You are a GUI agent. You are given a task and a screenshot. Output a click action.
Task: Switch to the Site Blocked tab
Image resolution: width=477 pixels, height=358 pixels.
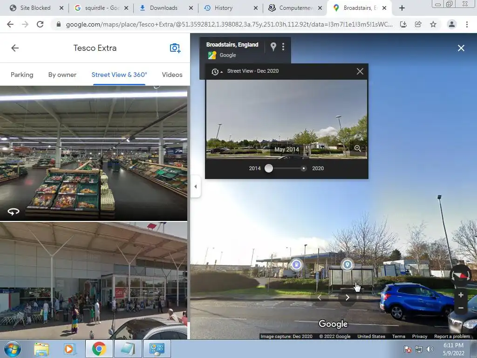click(x=35, y=8)
